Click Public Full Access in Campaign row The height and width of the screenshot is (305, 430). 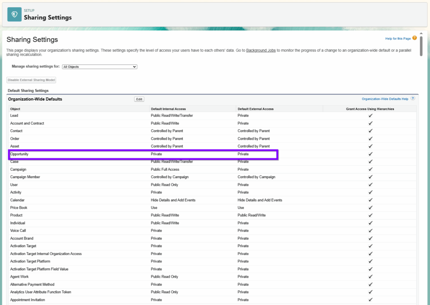(165, 169)
